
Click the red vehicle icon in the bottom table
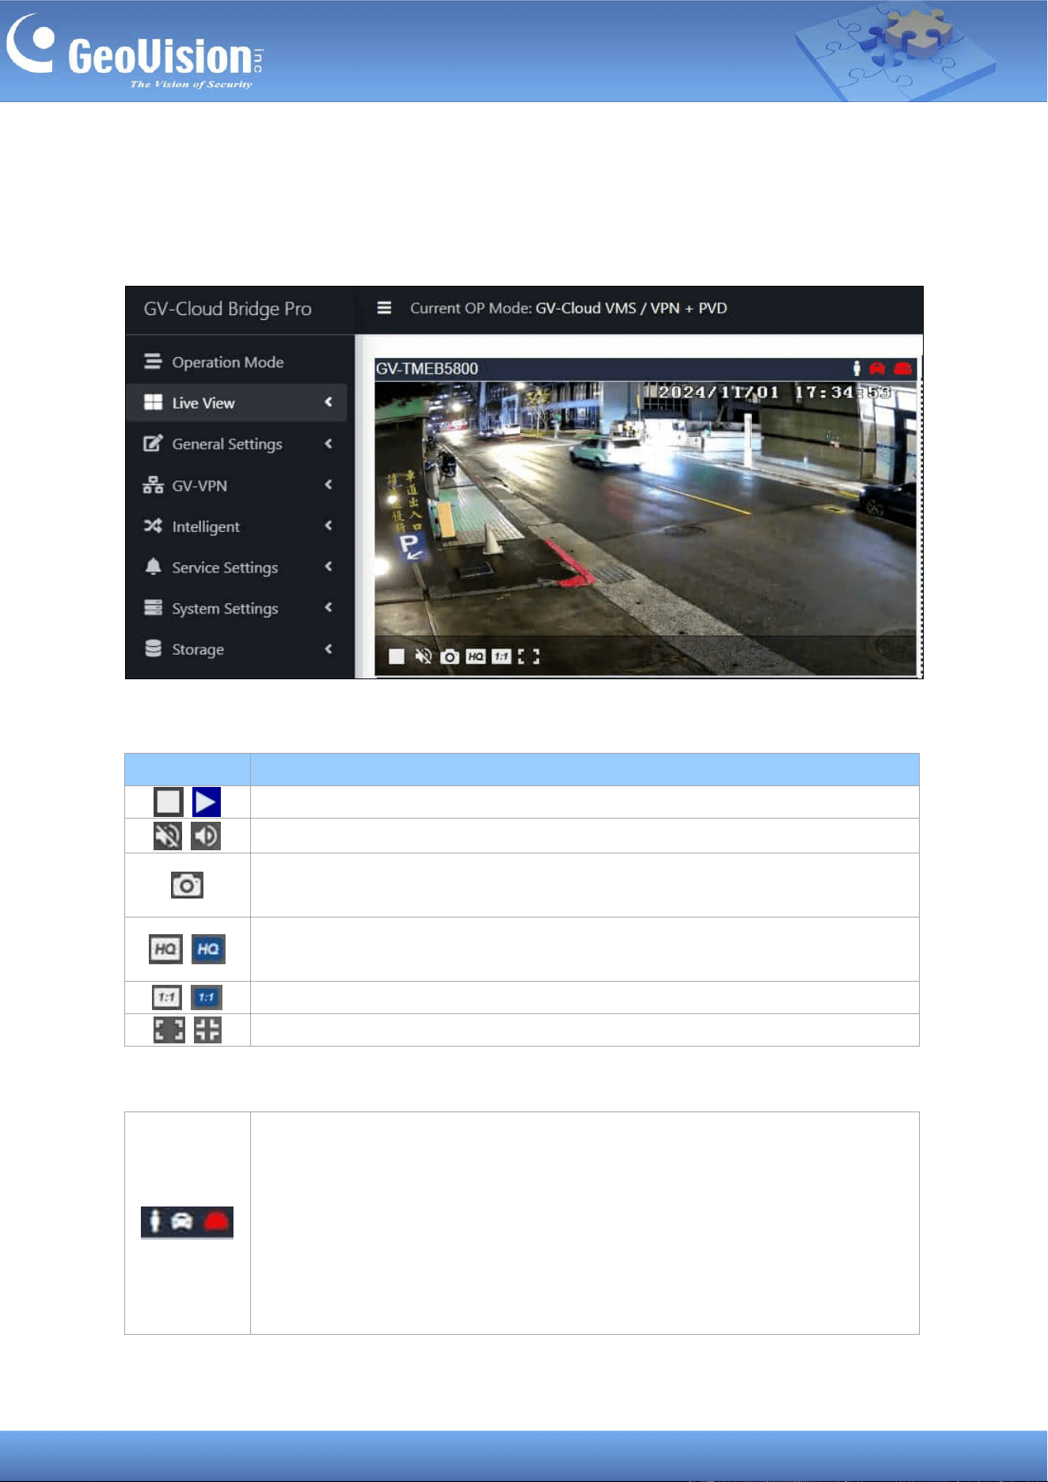(x=216, y=1222)
